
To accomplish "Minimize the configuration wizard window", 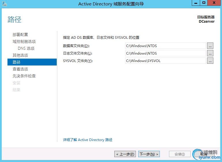I will (196, 3).
